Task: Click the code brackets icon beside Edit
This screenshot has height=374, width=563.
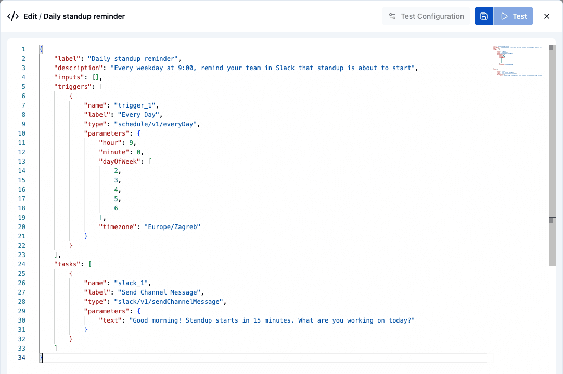Action: tap(13, 16)
